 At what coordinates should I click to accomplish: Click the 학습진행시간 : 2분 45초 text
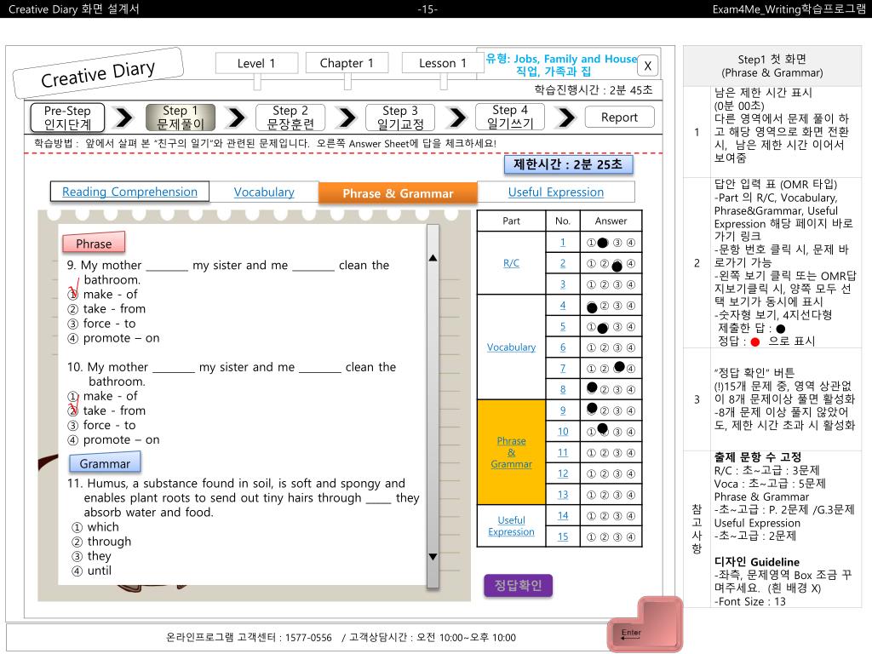(x=594, y=89)
